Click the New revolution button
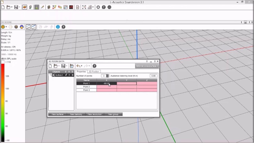 coord(95,114)
